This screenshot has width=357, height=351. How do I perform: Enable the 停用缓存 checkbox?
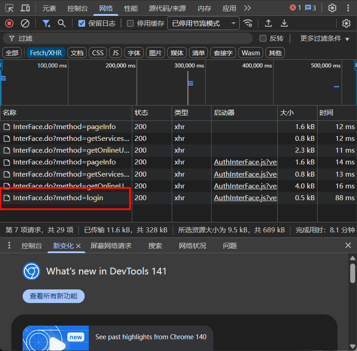[x=130, y=24]
